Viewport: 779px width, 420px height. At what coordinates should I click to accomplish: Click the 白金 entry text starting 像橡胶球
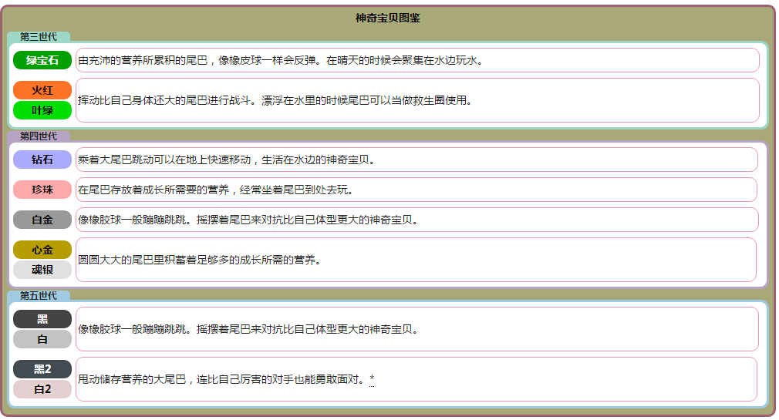coord(248,220)
